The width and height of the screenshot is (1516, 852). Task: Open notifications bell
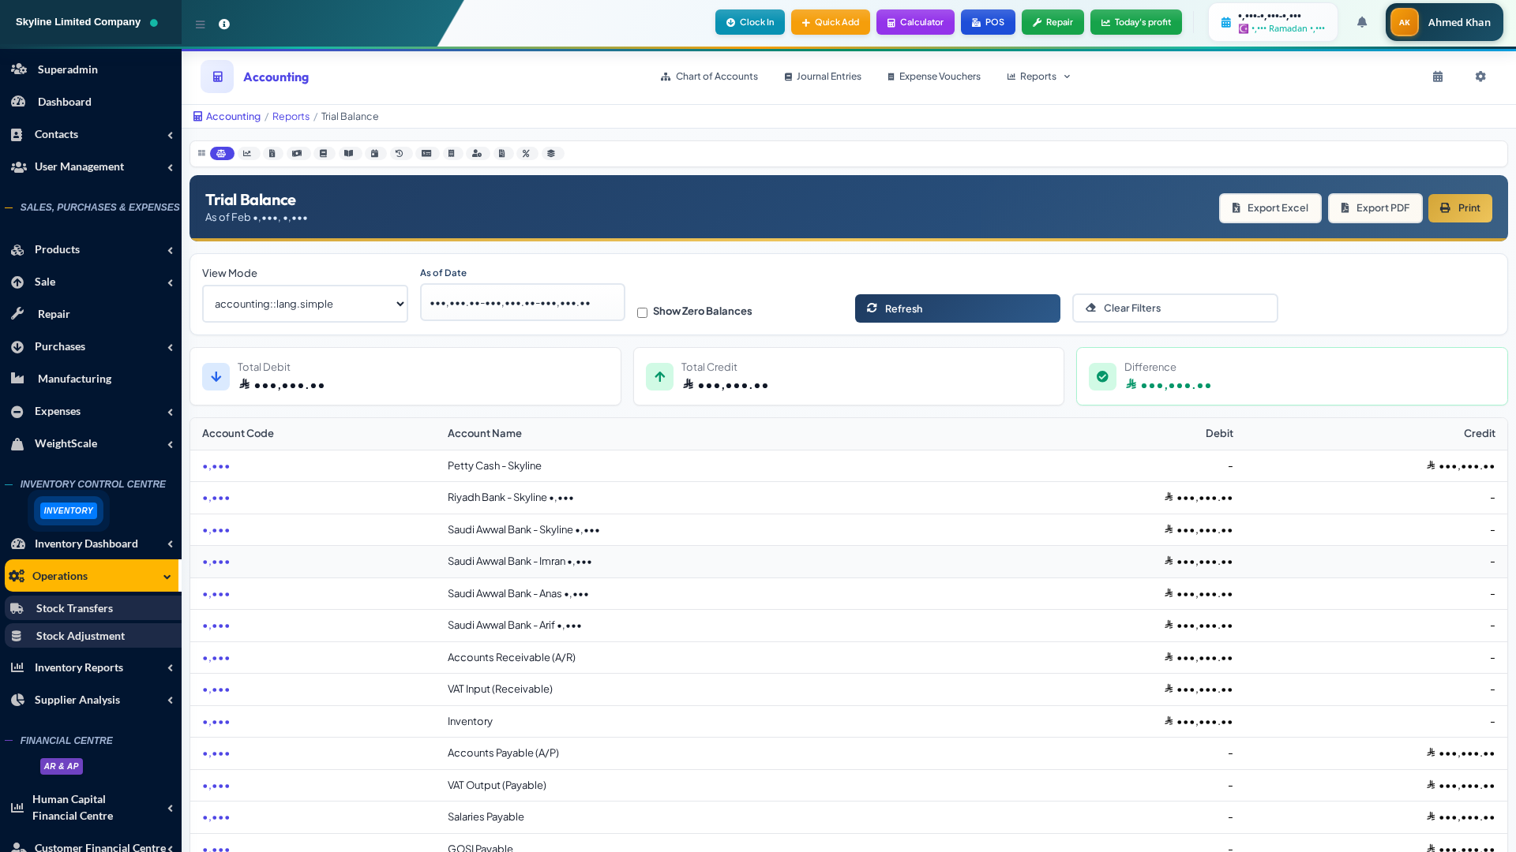(1361, 22)
